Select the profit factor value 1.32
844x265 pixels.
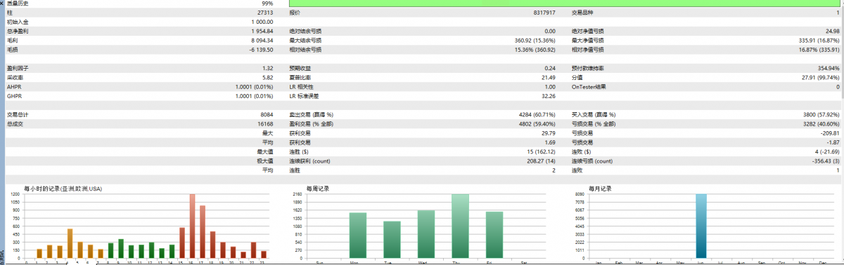point(268,68)
